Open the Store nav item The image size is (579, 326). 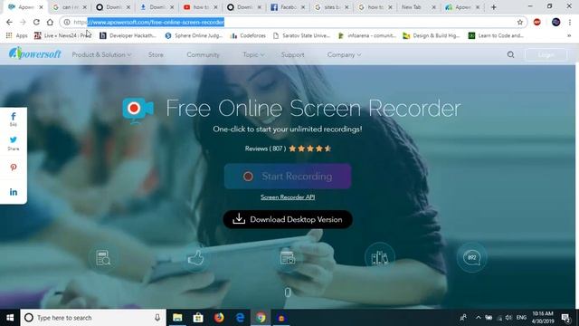[156, 54]
